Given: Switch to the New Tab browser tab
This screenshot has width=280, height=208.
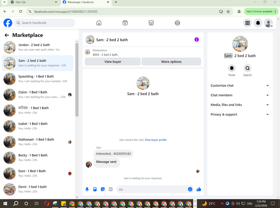Looking at the screenshot, I should pyautogui.click(x=34, y=2).
